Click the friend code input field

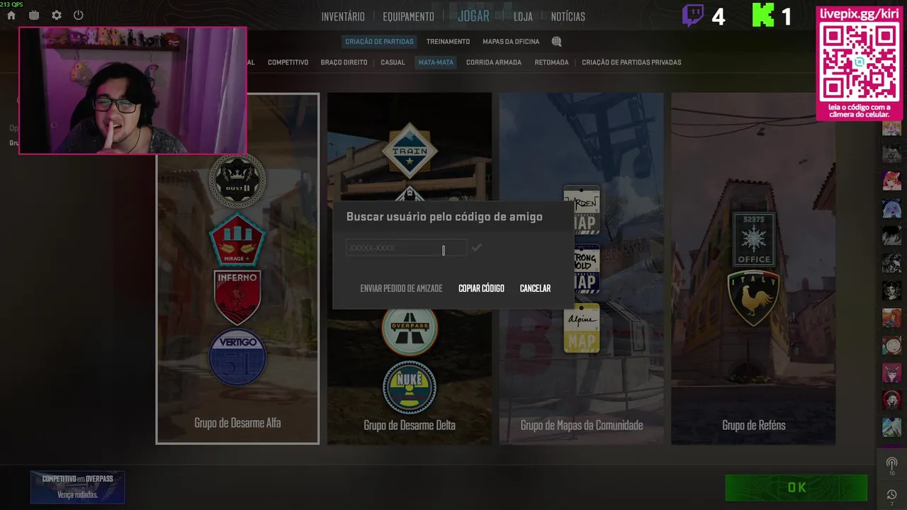(406, 248)
